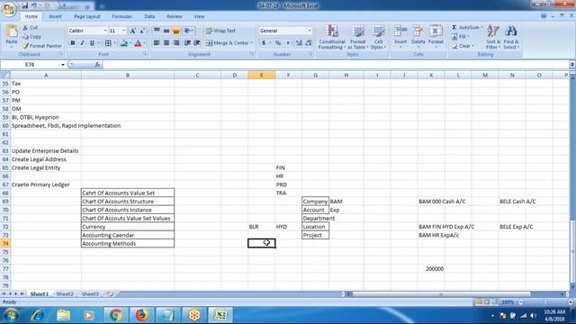Screen dimensions: 576x324
Task: Click the decrease indent icon
Action: click(187, 43)
